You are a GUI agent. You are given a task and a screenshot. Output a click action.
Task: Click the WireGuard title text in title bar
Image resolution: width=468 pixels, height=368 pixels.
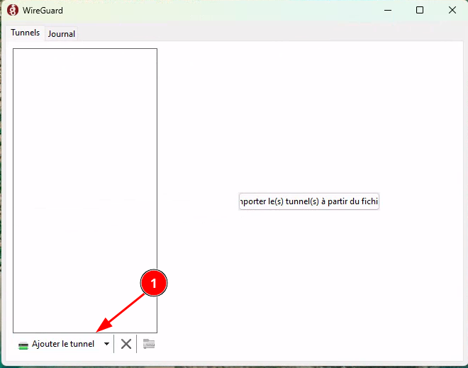point(44,10)
